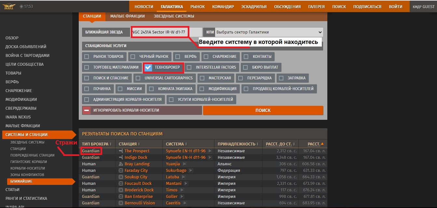Click the station icon beside Faraday City
437x208 pixels.
pyautogui.click(x=121, y=171)
